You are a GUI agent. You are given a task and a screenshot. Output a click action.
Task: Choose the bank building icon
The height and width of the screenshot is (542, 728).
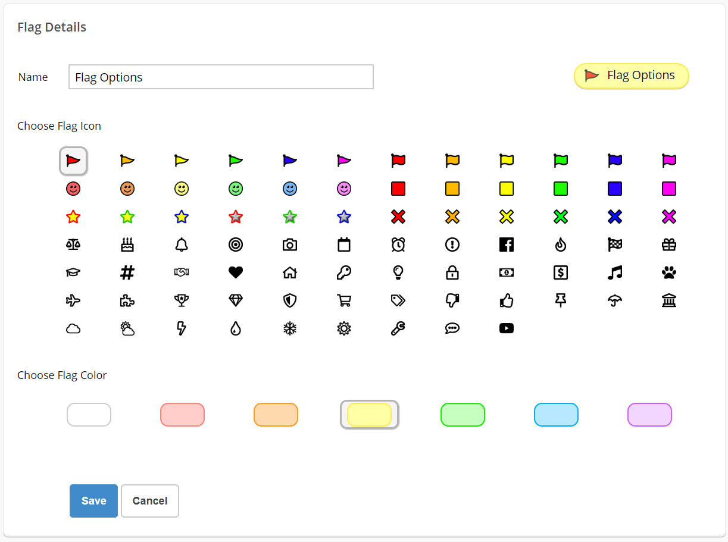669,300
